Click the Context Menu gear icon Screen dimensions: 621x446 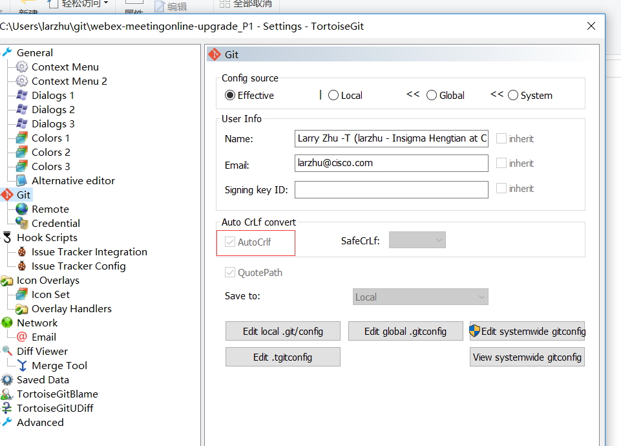click(22, 67)
